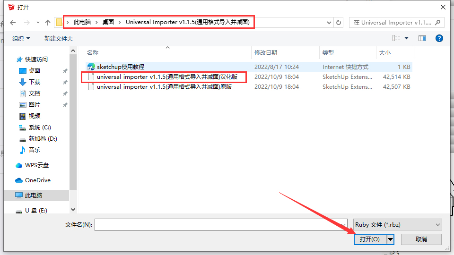Open WPS云盘 in the navigation pane
The image size is (454, 255).
[x=32, y=165]
